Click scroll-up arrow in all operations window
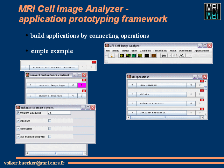The height and width of the screenshot is (168, 224). tap(205, 81)
